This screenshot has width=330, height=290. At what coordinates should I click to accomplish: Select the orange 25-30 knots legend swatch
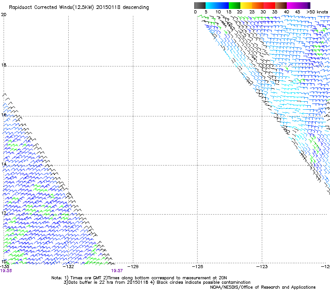tap(258, 5)
